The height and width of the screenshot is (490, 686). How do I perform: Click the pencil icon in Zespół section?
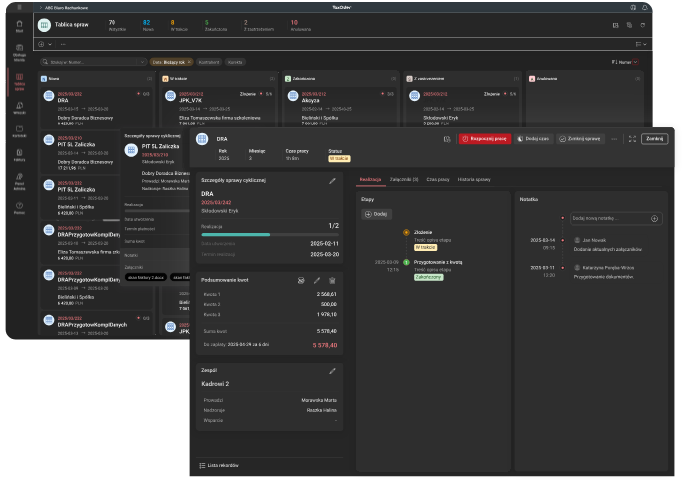coord(333,369)
